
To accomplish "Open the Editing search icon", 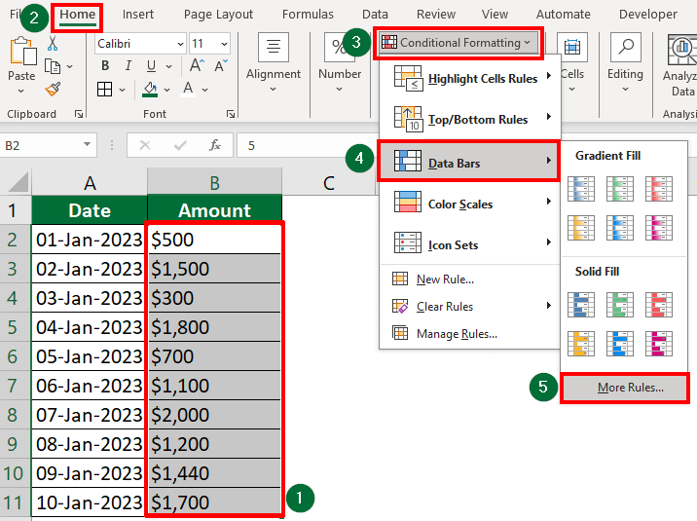I will point(625,49).
